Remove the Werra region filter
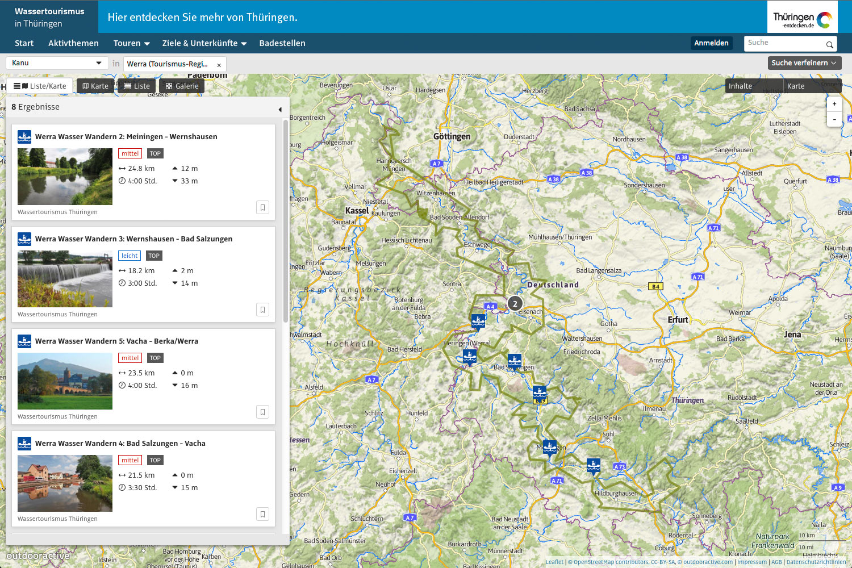This screenshot has width=852, height=568. pos(219,65)
